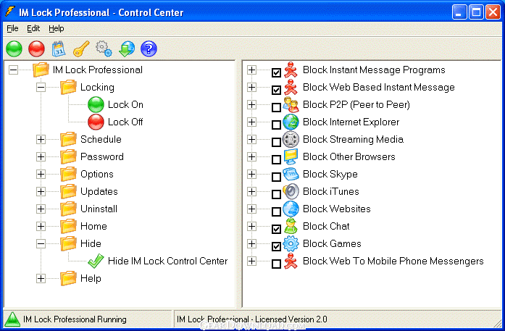Click the red figure icon for Instant Message Programs
The width and height of the screenshot is (505, 331).
(291, 70)
